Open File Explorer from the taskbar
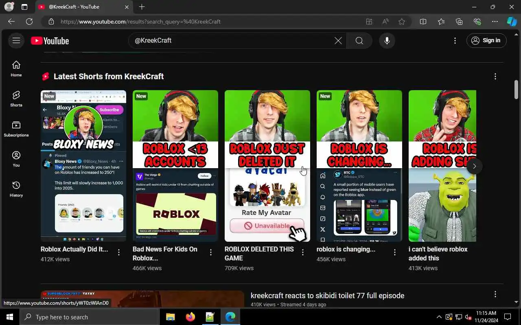521x325 pixels. pos(170,317)
